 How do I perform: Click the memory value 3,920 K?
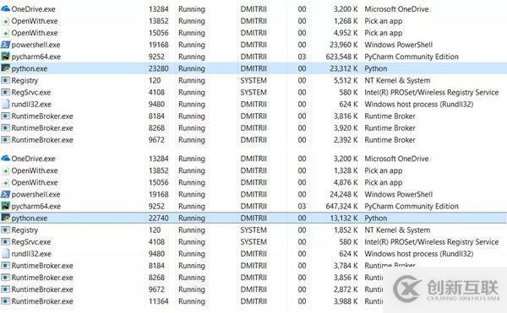pos(346,128)
